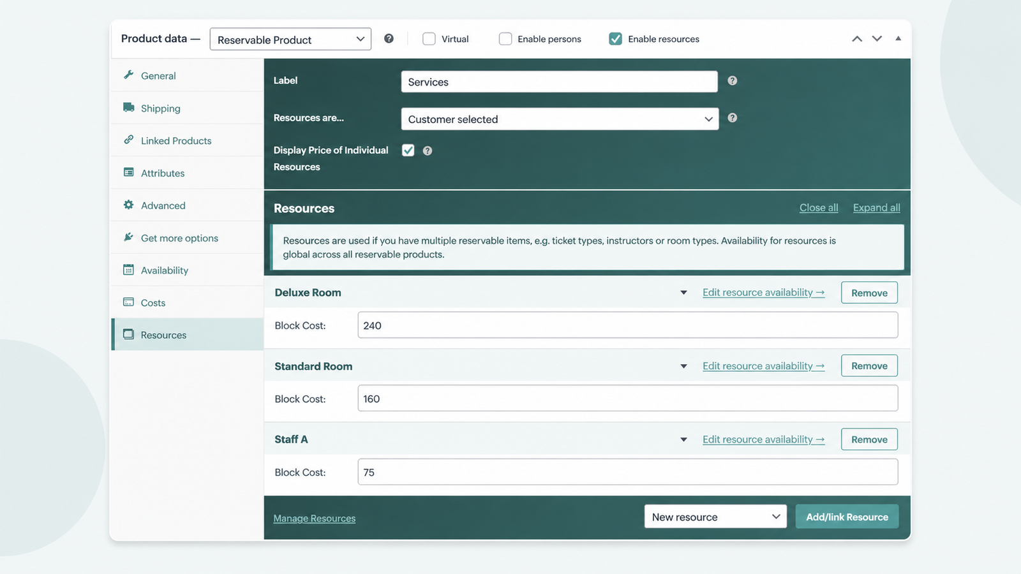The height and width of the screenshot is (574, 1021).
Task: Click the Availability calendar icon
Action: [x=128, y=270]
